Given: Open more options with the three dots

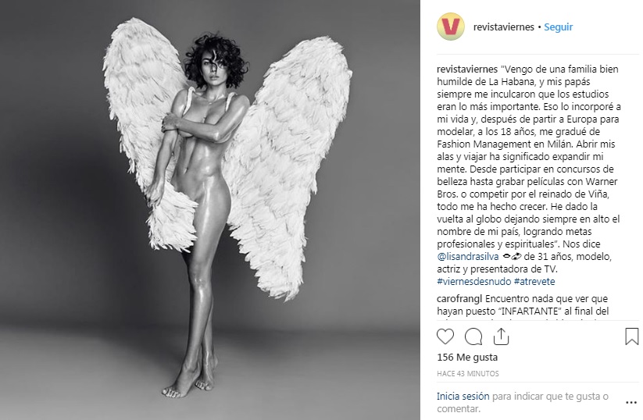Looking at the screenshot, I should tap(631, 402).
